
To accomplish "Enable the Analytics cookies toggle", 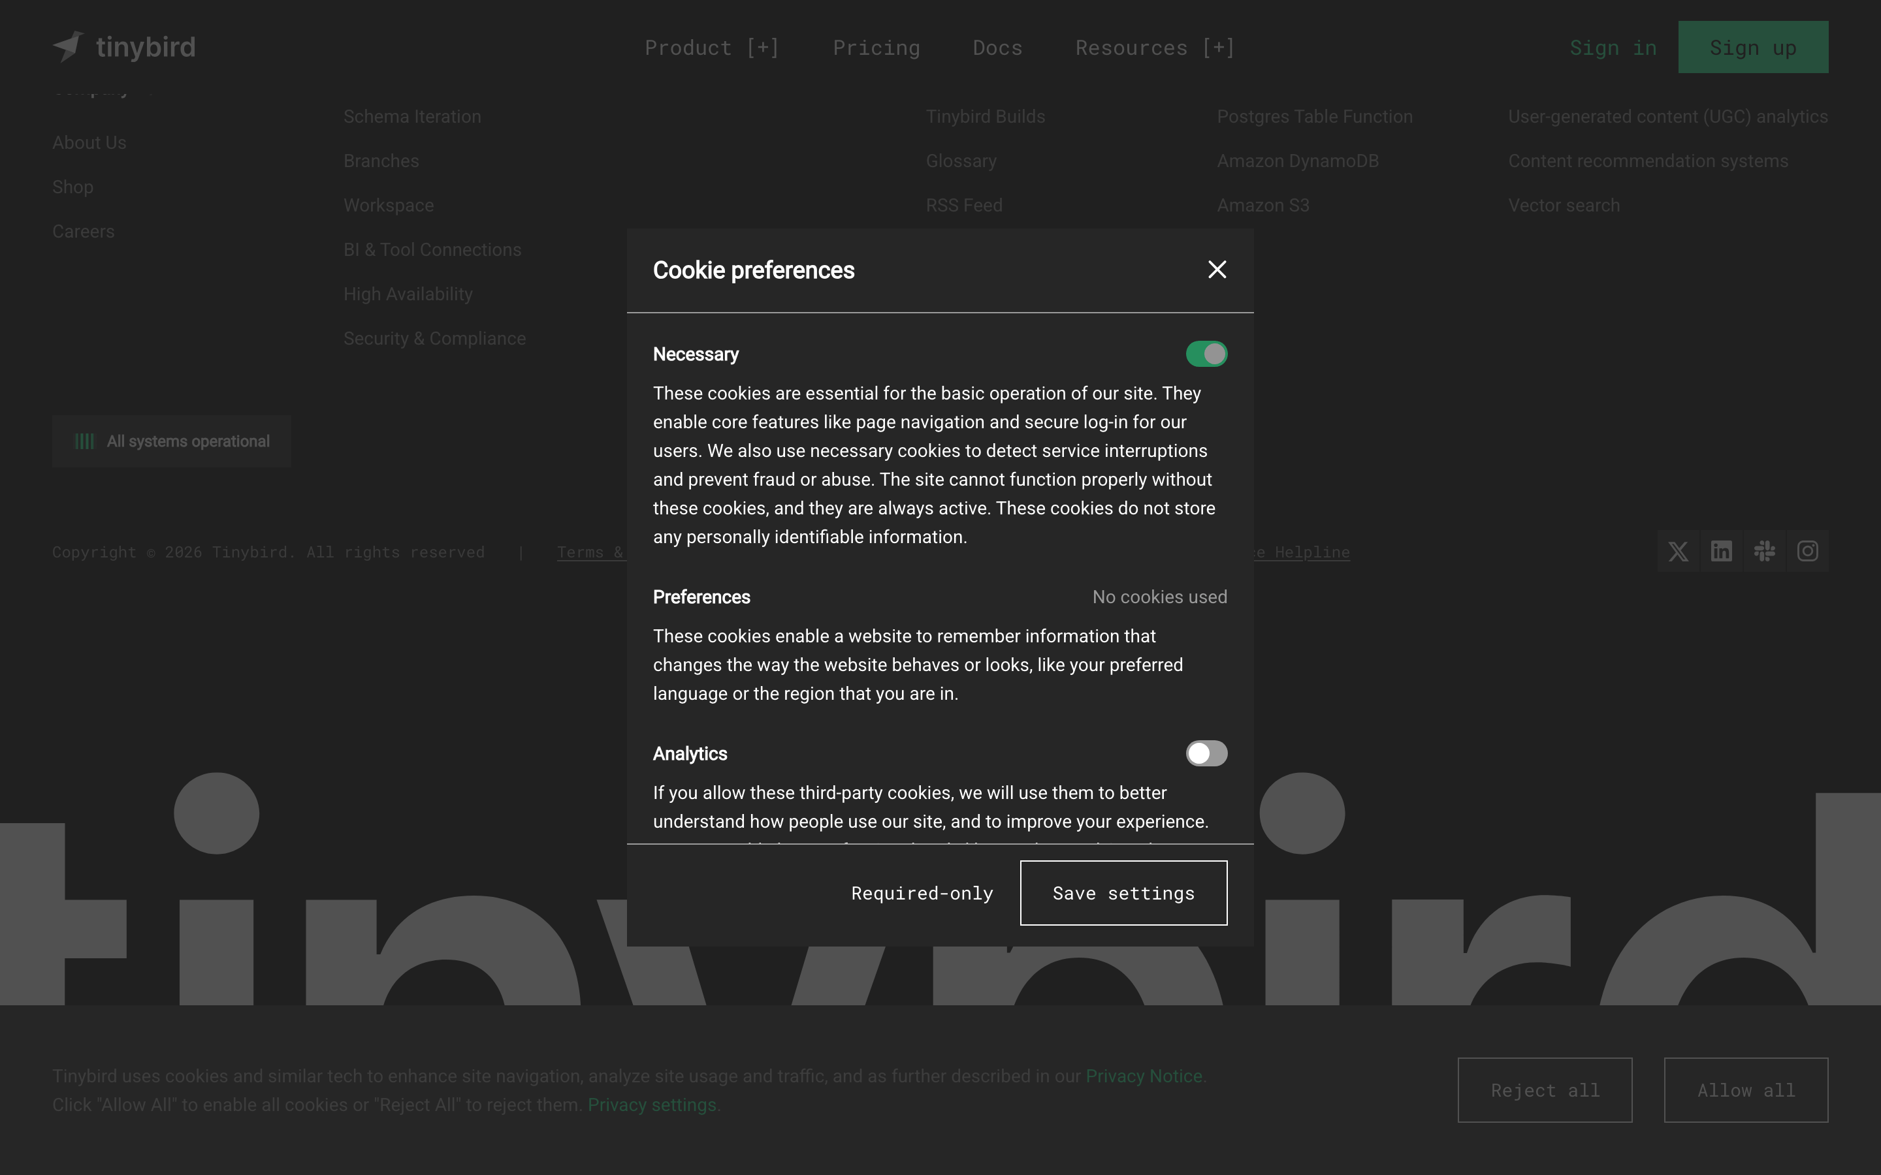I will [1206, 753].
